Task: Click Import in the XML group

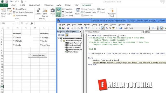Action: click(101, 9)
